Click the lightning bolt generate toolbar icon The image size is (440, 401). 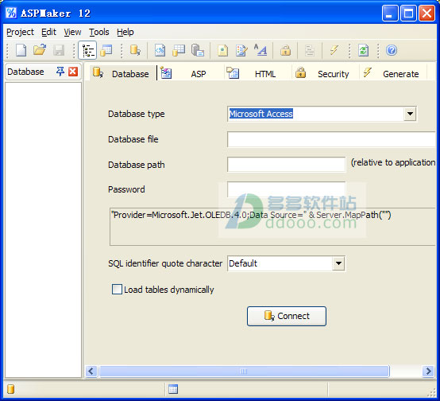click(x=334, y=51)
